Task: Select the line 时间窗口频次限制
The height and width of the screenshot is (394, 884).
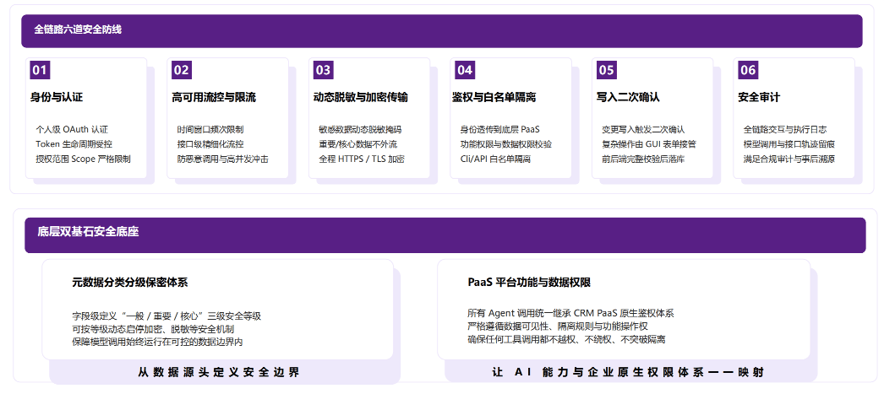Action: (210, 129)
